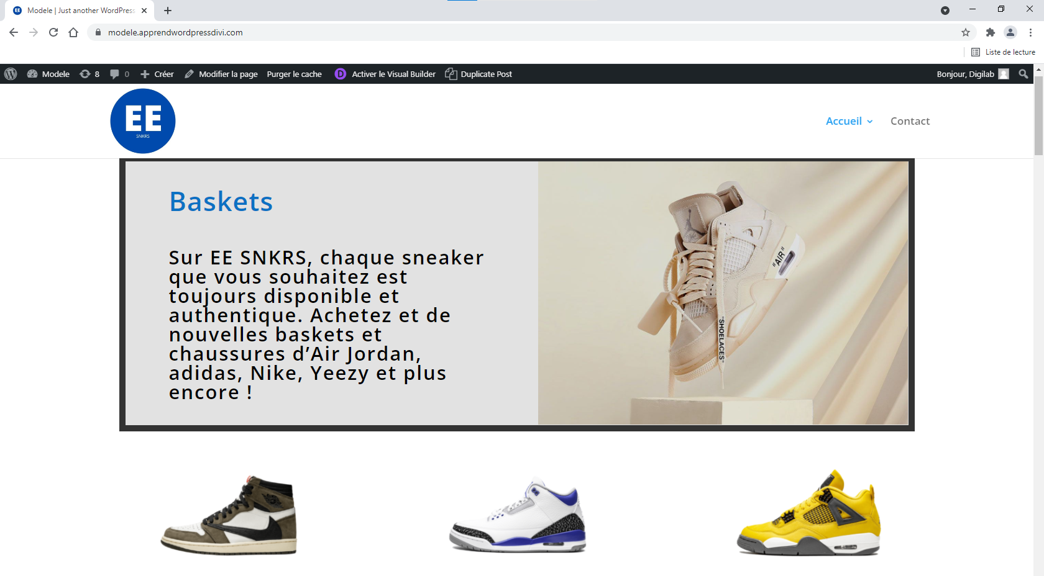The image size is (1044, 576).
Task: Open the browser extensions puzzle icon
Action: coord(991,32)
